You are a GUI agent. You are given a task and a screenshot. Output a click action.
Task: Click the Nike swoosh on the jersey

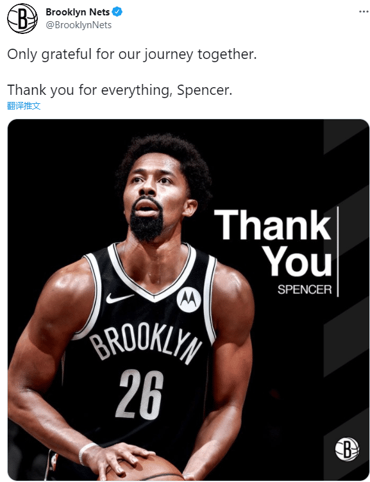(119, 297)
